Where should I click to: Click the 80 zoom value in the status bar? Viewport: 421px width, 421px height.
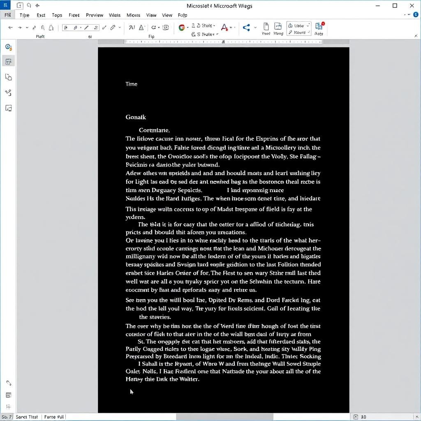pyautogui.click(x=363, y=417)
